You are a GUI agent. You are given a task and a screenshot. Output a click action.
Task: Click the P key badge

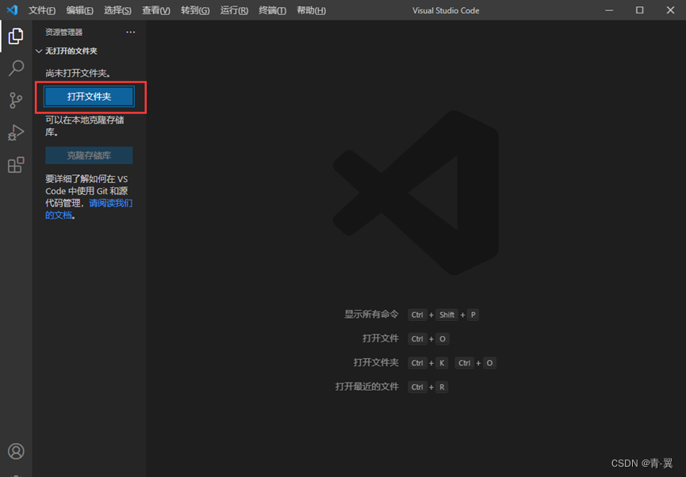[473, 315]
